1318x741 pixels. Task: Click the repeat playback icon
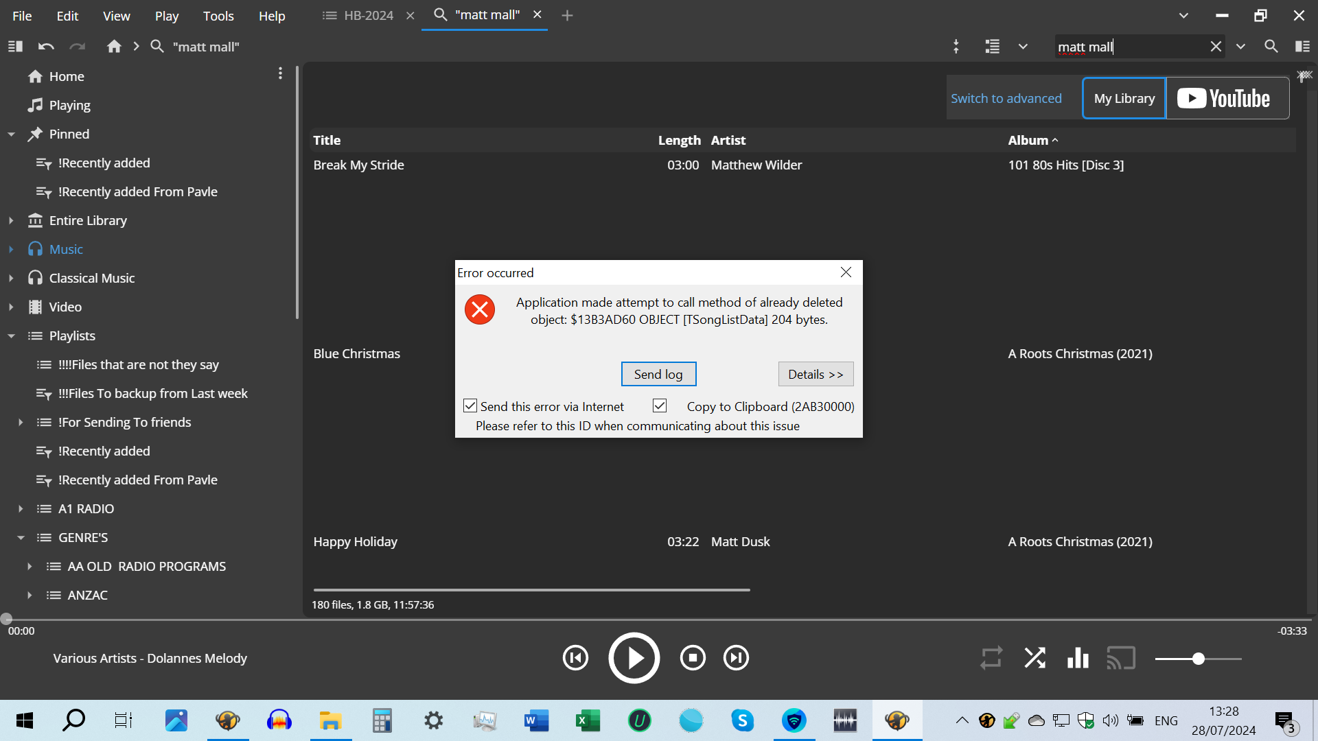(991, 658)
